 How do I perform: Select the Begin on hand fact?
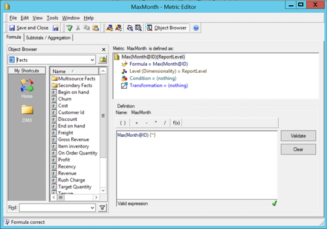point(71,92)
